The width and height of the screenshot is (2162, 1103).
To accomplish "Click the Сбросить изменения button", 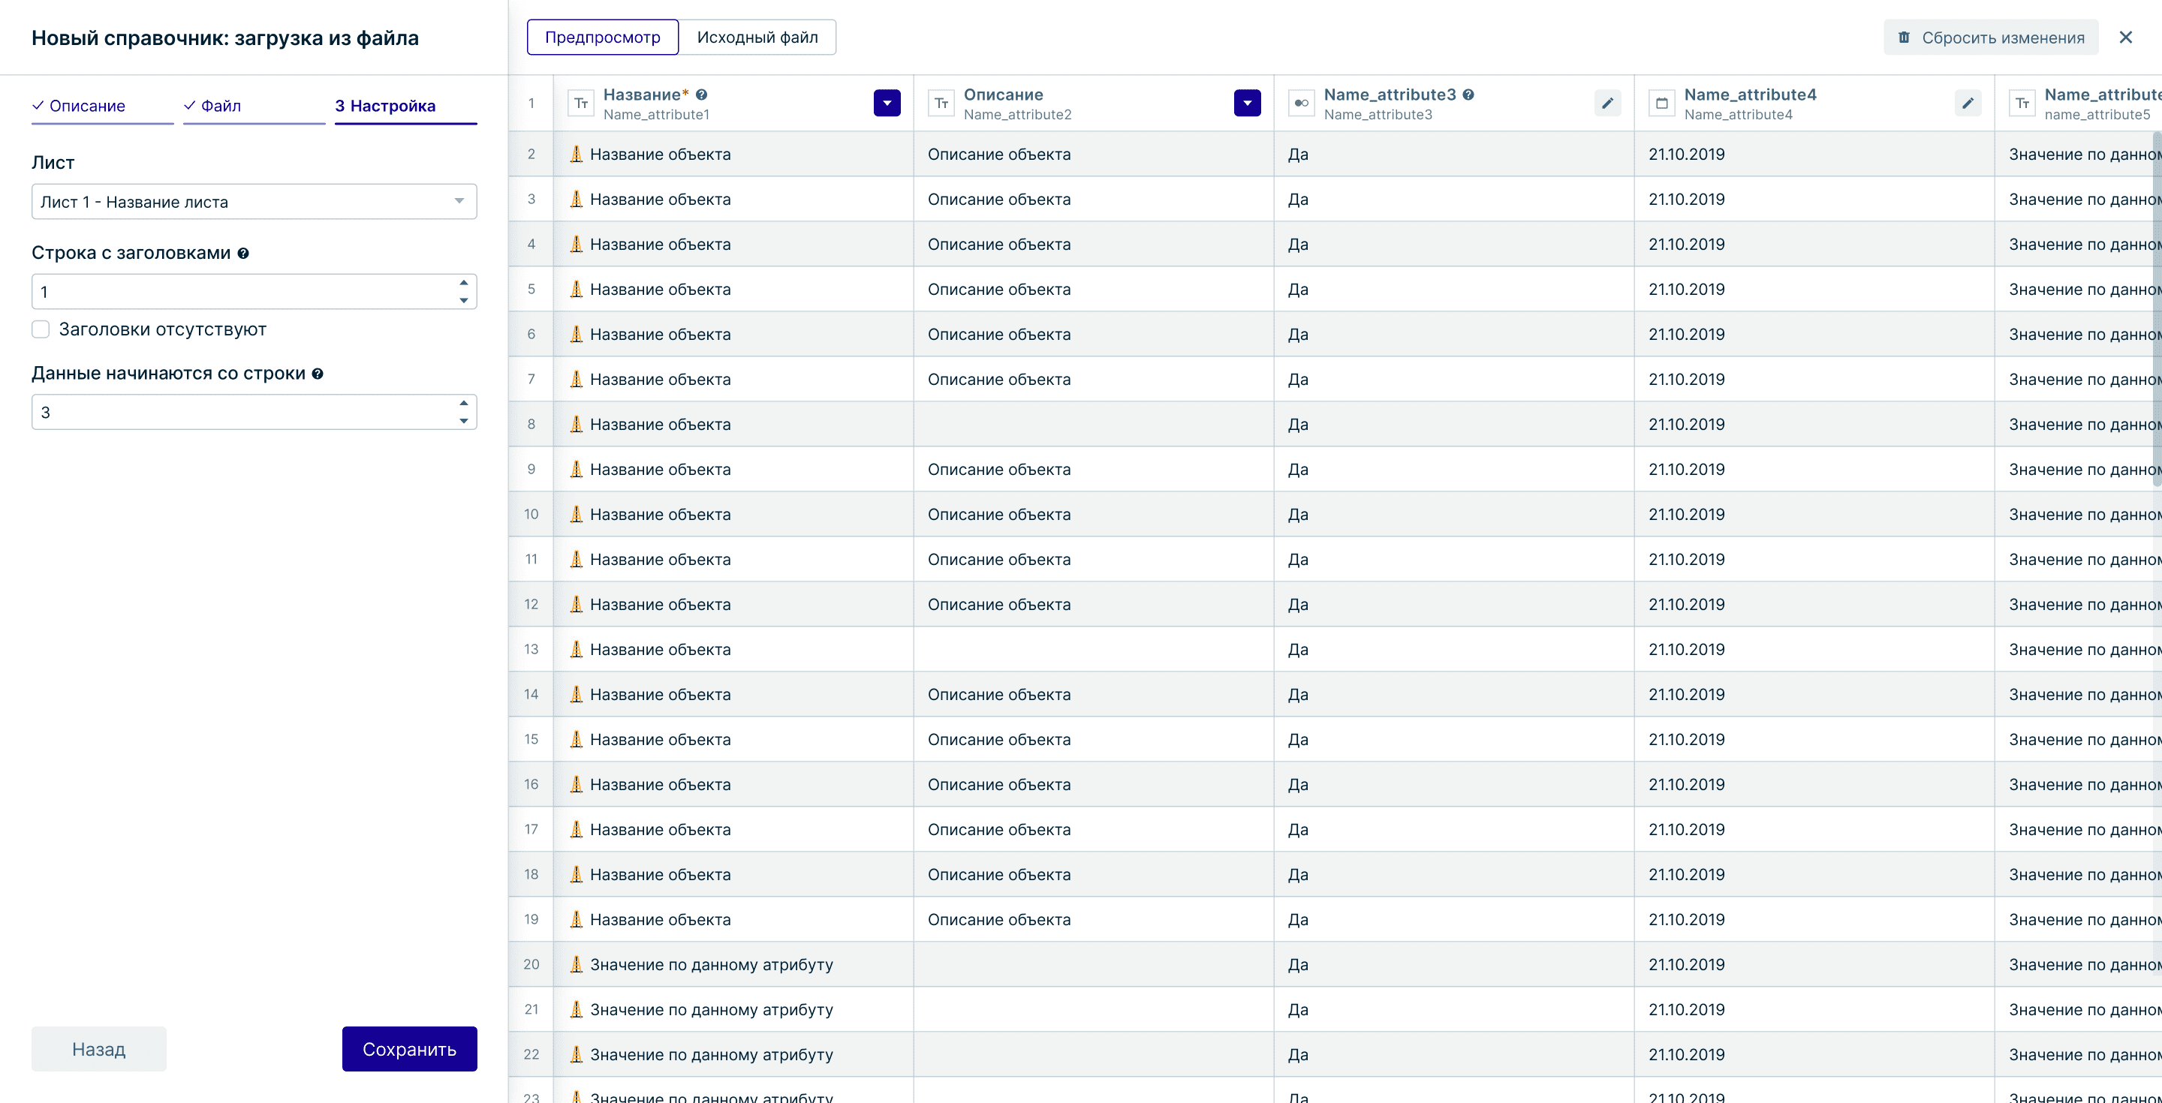I will (1990, 38).
